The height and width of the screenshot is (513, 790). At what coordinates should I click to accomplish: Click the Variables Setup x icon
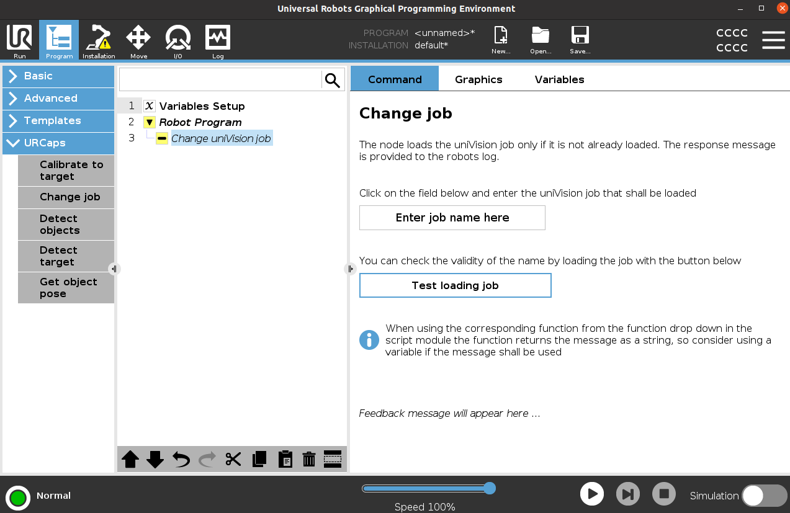pyautogui.click(x=150, y=106)
